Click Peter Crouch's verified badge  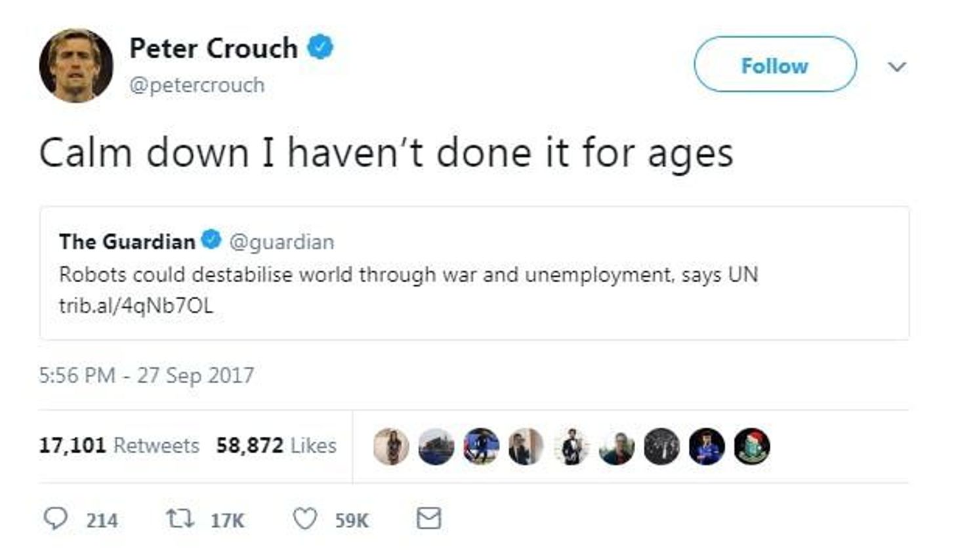click(x=320, y=45)
